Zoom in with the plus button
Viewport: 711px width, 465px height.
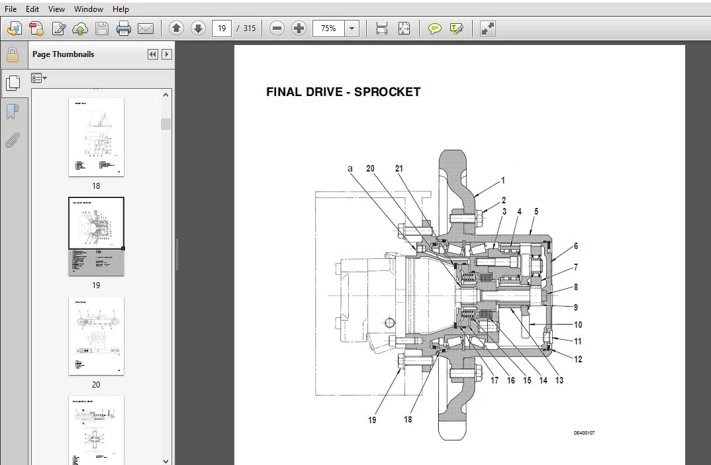(x=299, y=28)
